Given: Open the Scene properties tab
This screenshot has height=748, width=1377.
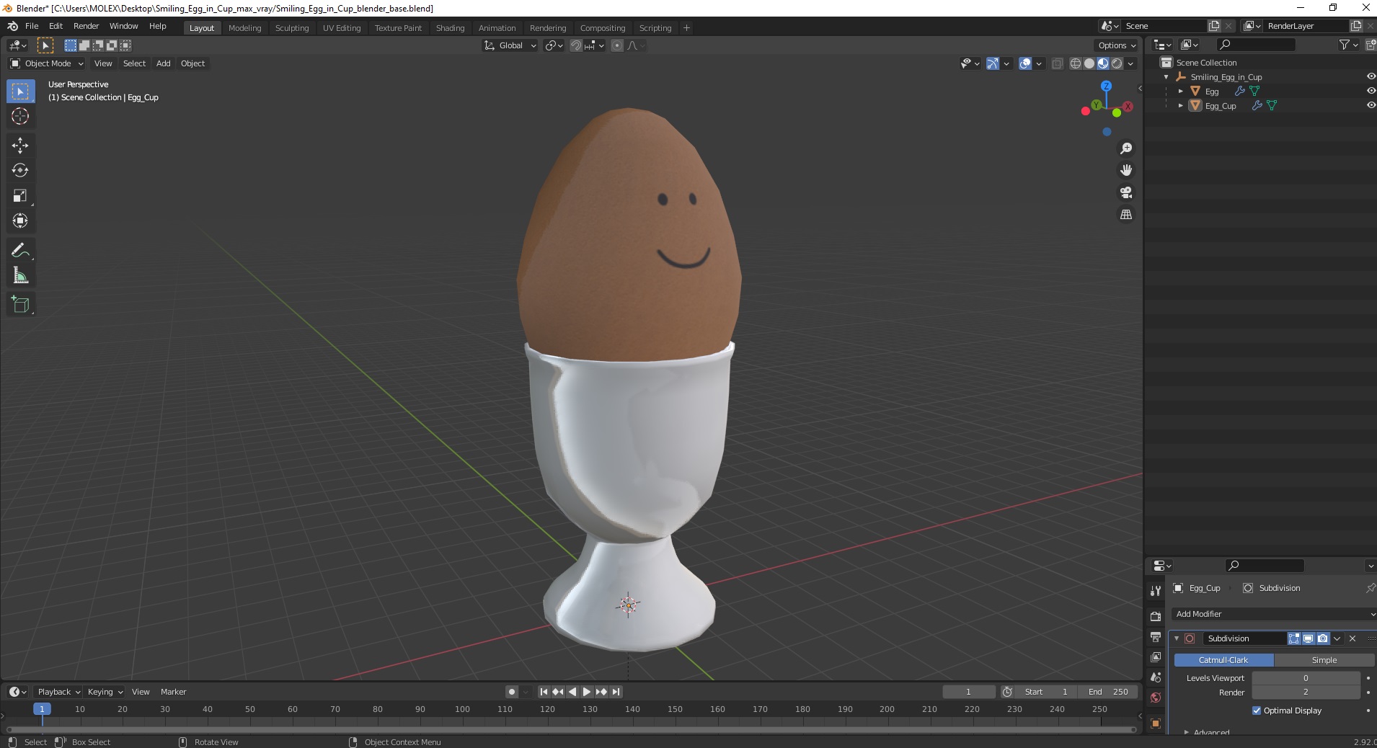Looking at the screenshot, I should [1156, 677].
